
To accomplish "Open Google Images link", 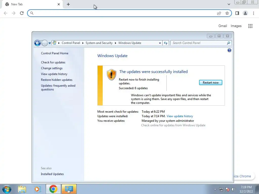I will click(236, 26).
